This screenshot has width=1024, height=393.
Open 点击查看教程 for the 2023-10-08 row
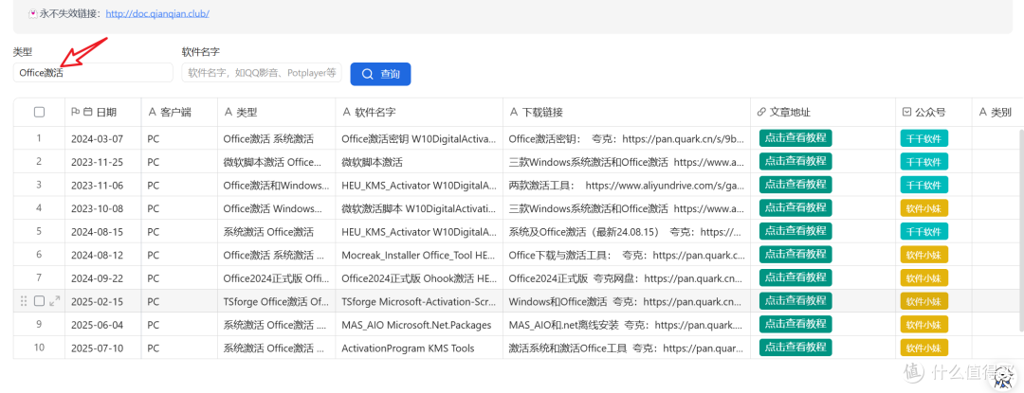(795, 208)
